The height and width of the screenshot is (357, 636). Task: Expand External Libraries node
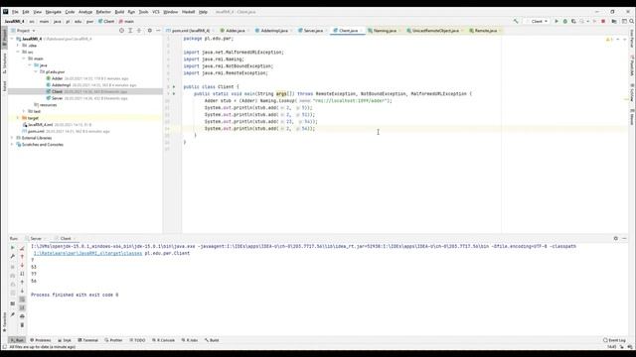click(x=12, y=138)
